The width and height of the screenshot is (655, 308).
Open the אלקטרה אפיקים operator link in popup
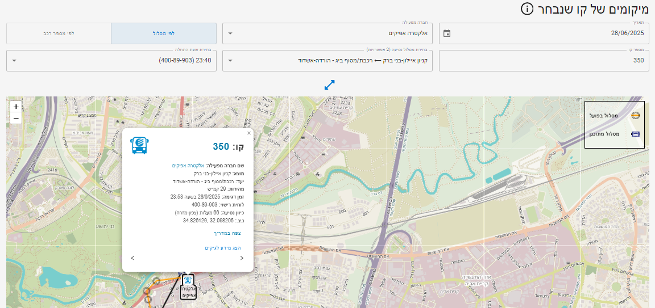[x=188, y=166]
